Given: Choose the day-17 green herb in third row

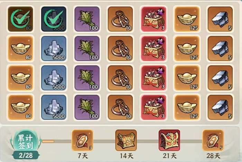Looking at the screenshot, I should click(x=87, y=78).
